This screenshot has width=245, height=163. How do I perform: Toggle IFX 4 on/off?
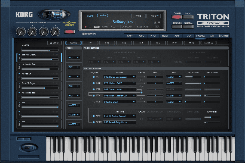[94, 96]
